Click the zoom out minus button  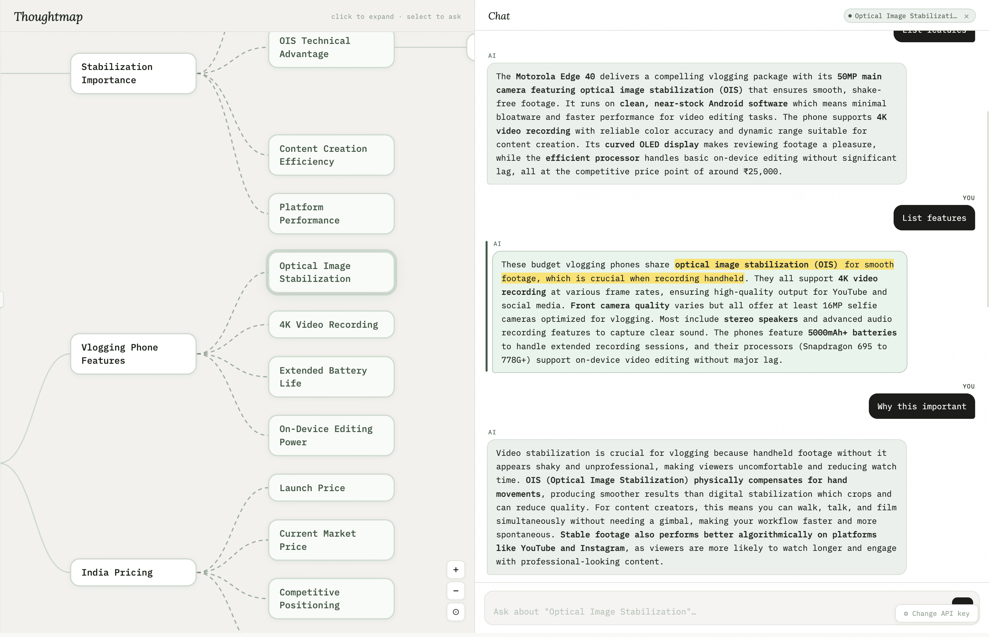tap(456, 591)
